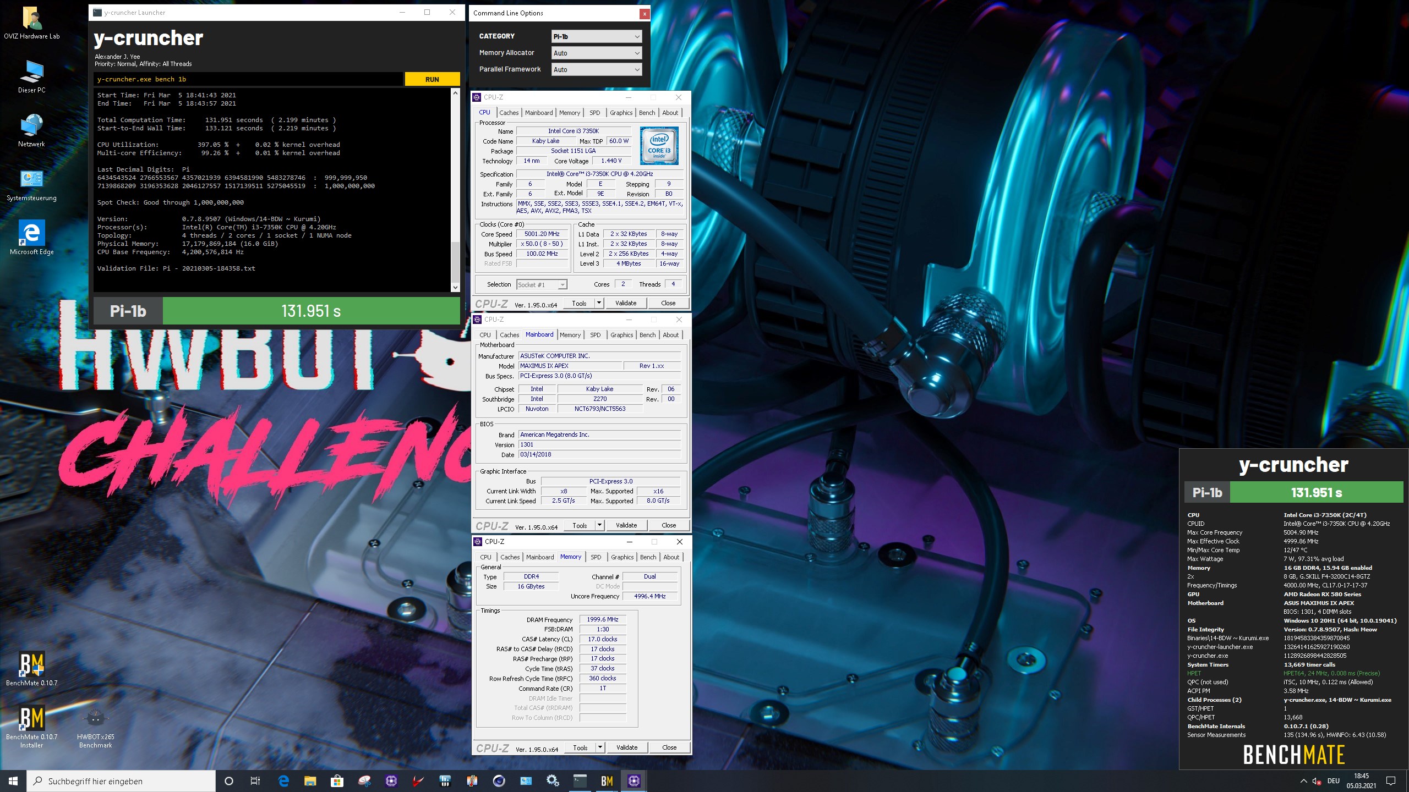Expand Tools arrow in the Memory CPU-Z window

point(600,747)
